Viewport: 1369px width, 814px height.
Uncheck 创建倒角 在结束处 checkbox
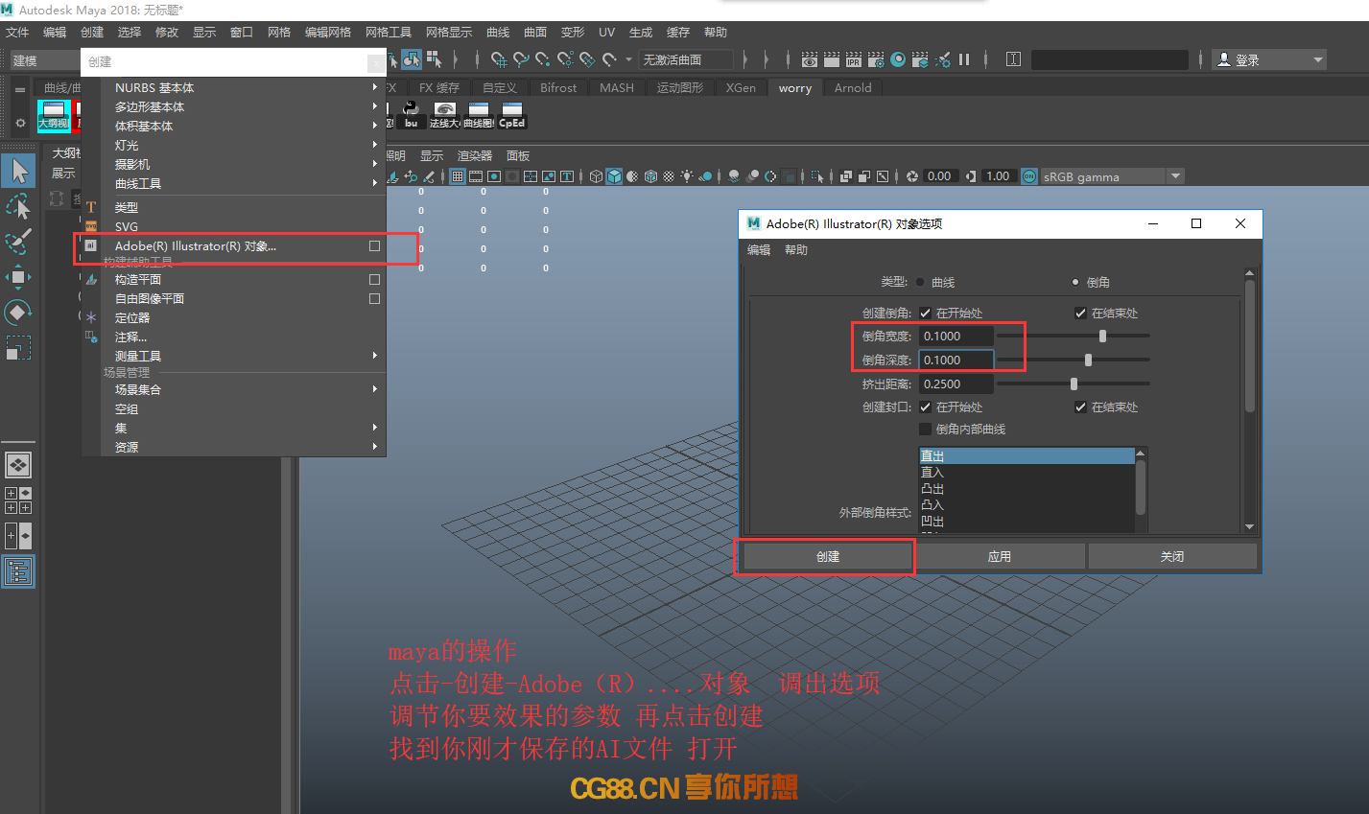pyautogui.click(x=1080, y=313)
